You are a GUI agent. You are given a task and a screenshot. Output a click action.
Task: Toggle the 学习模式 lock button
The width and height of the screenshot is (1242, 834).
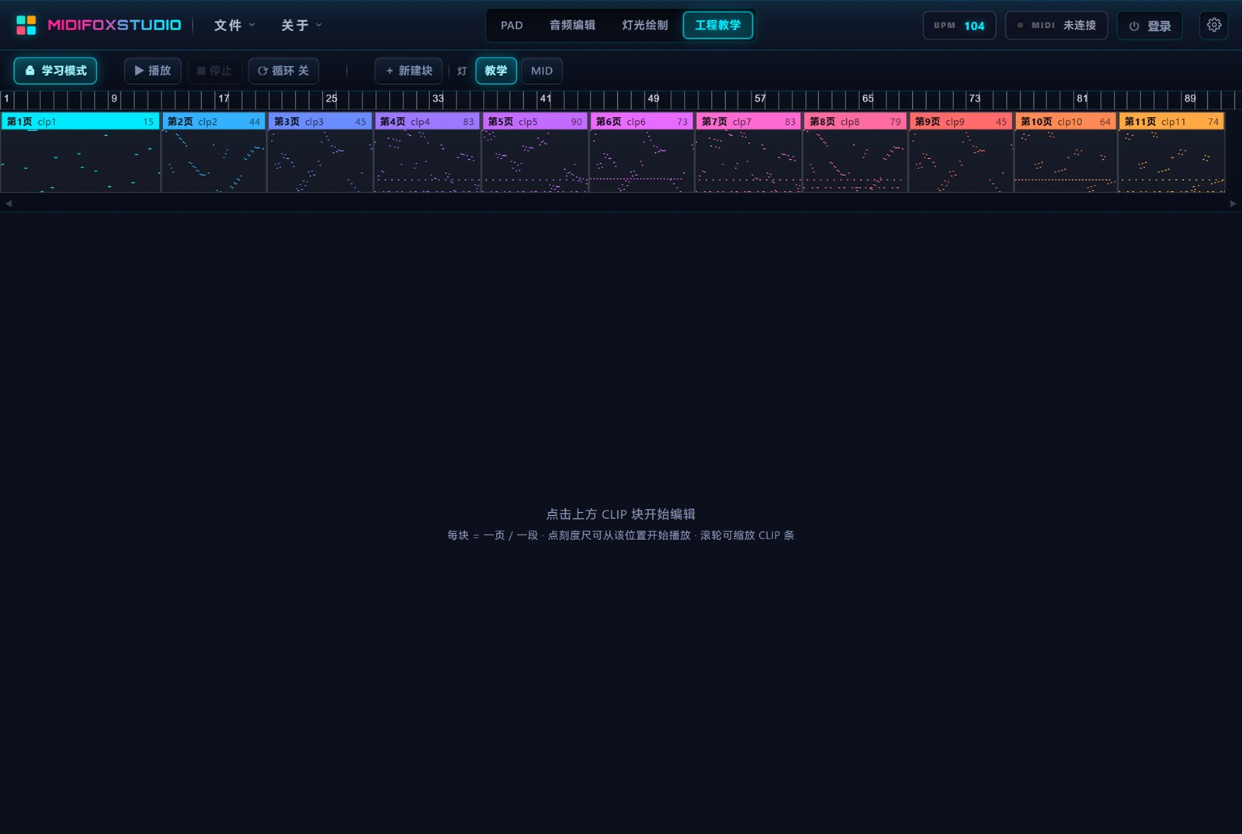click(x=55, y=71)
